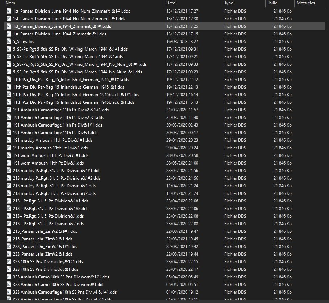Viewport: 329px width, 303px height.
Task: Click file icon of Wiking_March_1944_&1#1.dds
Action: tap(9, 49)
